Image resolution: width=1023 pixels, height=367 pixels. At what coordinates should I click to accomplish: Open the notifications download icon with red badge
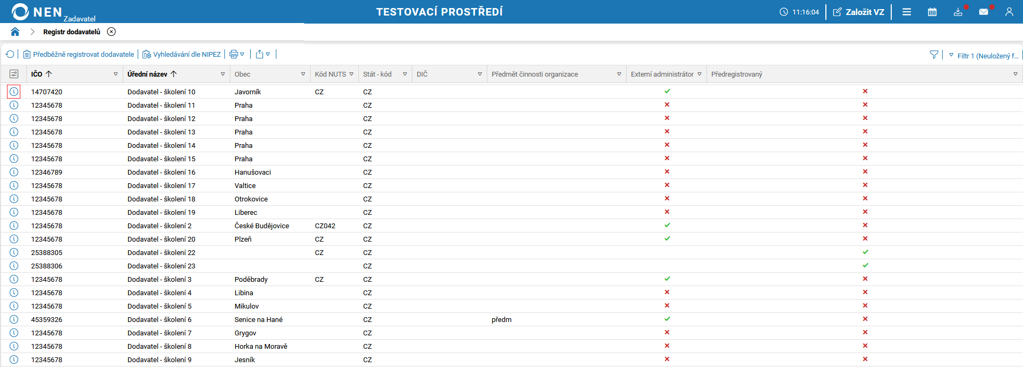click(958, 11)
